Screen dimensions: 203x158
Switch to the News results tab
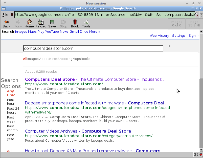(x=53, y=59)
